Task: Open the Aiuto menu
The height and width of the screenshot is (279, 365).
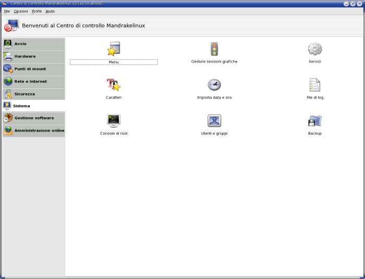Action: (50, 11)
